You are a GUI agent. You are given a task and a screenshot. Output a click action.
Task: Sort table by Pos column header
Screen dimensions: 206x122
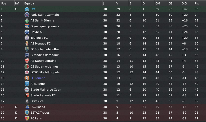(4, 3)
